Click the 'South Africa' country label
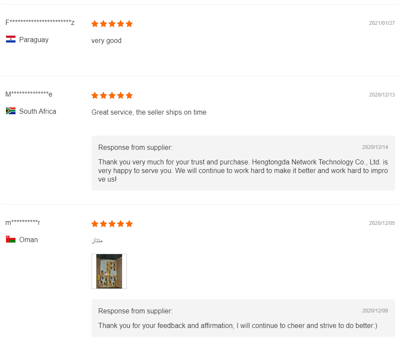The width and height of the screenshot is (399, 343). click(x=37, y=111)
